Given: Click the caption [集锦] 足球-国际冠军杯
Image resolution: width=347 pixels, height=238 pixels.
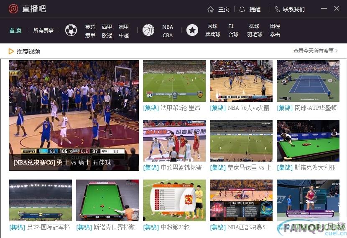Looking at the screenshot, I should [x=40, y=228].
